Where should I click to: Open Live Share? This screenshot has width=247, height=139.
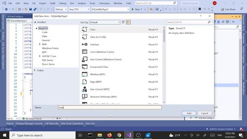click(228, 9)
